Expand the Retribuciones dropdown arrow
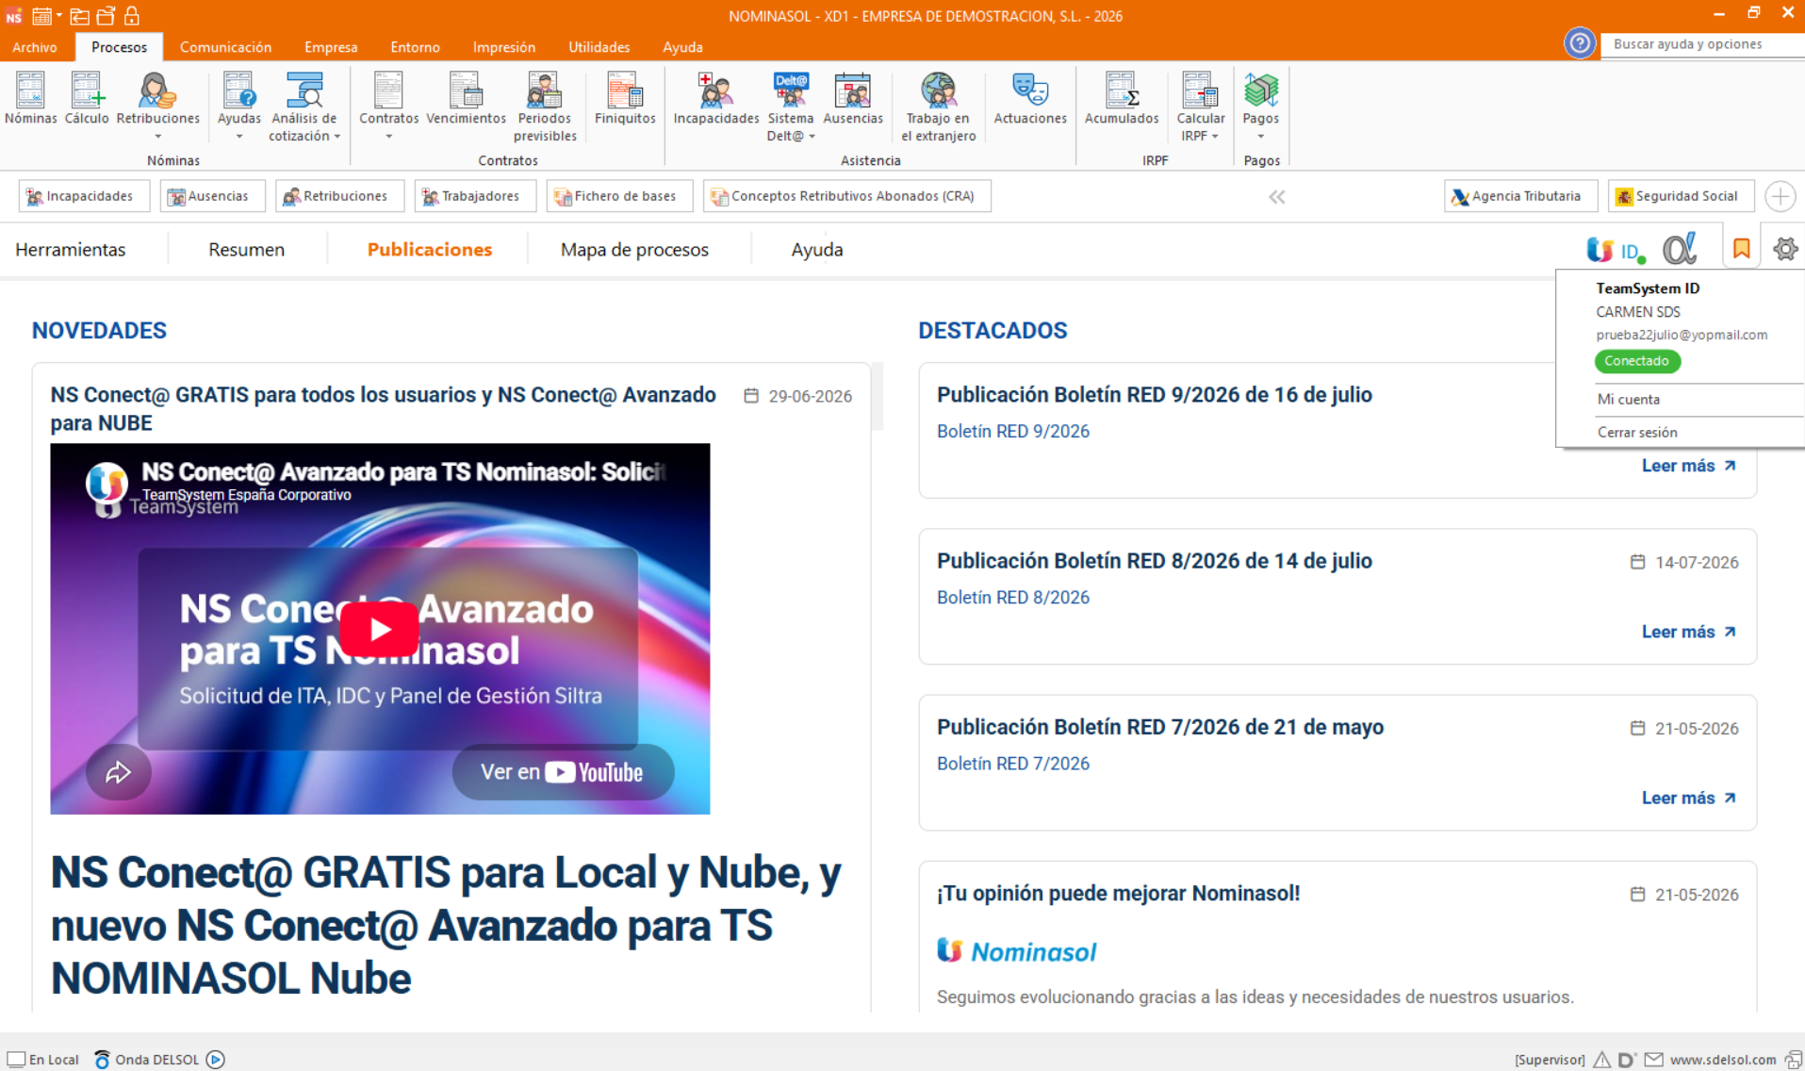Image resolution: width=1805 pixels, height=1071 pixels. point(157,137)
